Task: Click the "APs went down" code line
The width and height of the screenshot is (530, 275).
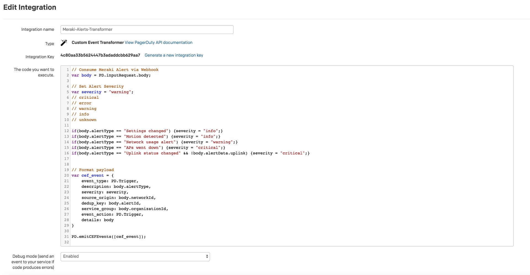Action: (148, 148)
